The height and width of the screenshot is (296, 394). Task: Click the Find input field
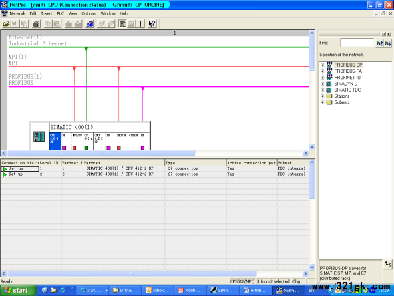[x=357, y=43]
